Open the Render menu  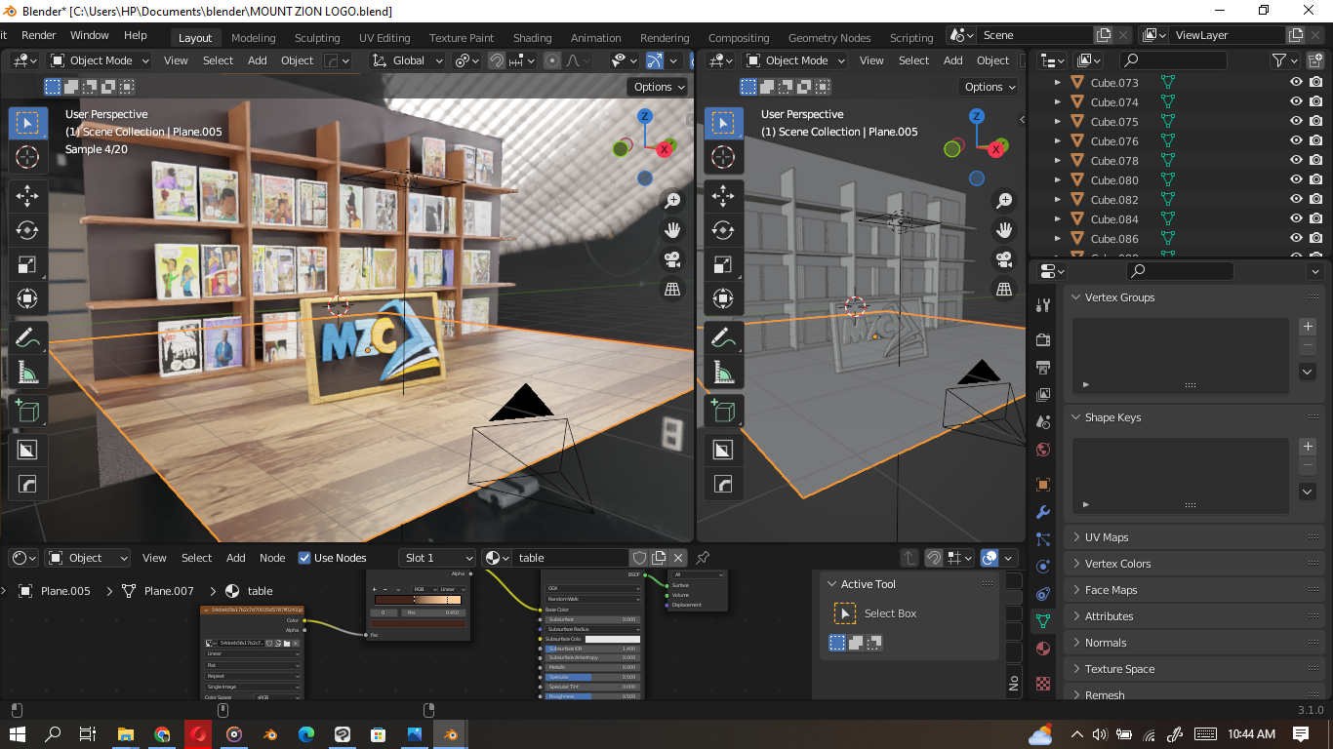[x=39, y=34]
